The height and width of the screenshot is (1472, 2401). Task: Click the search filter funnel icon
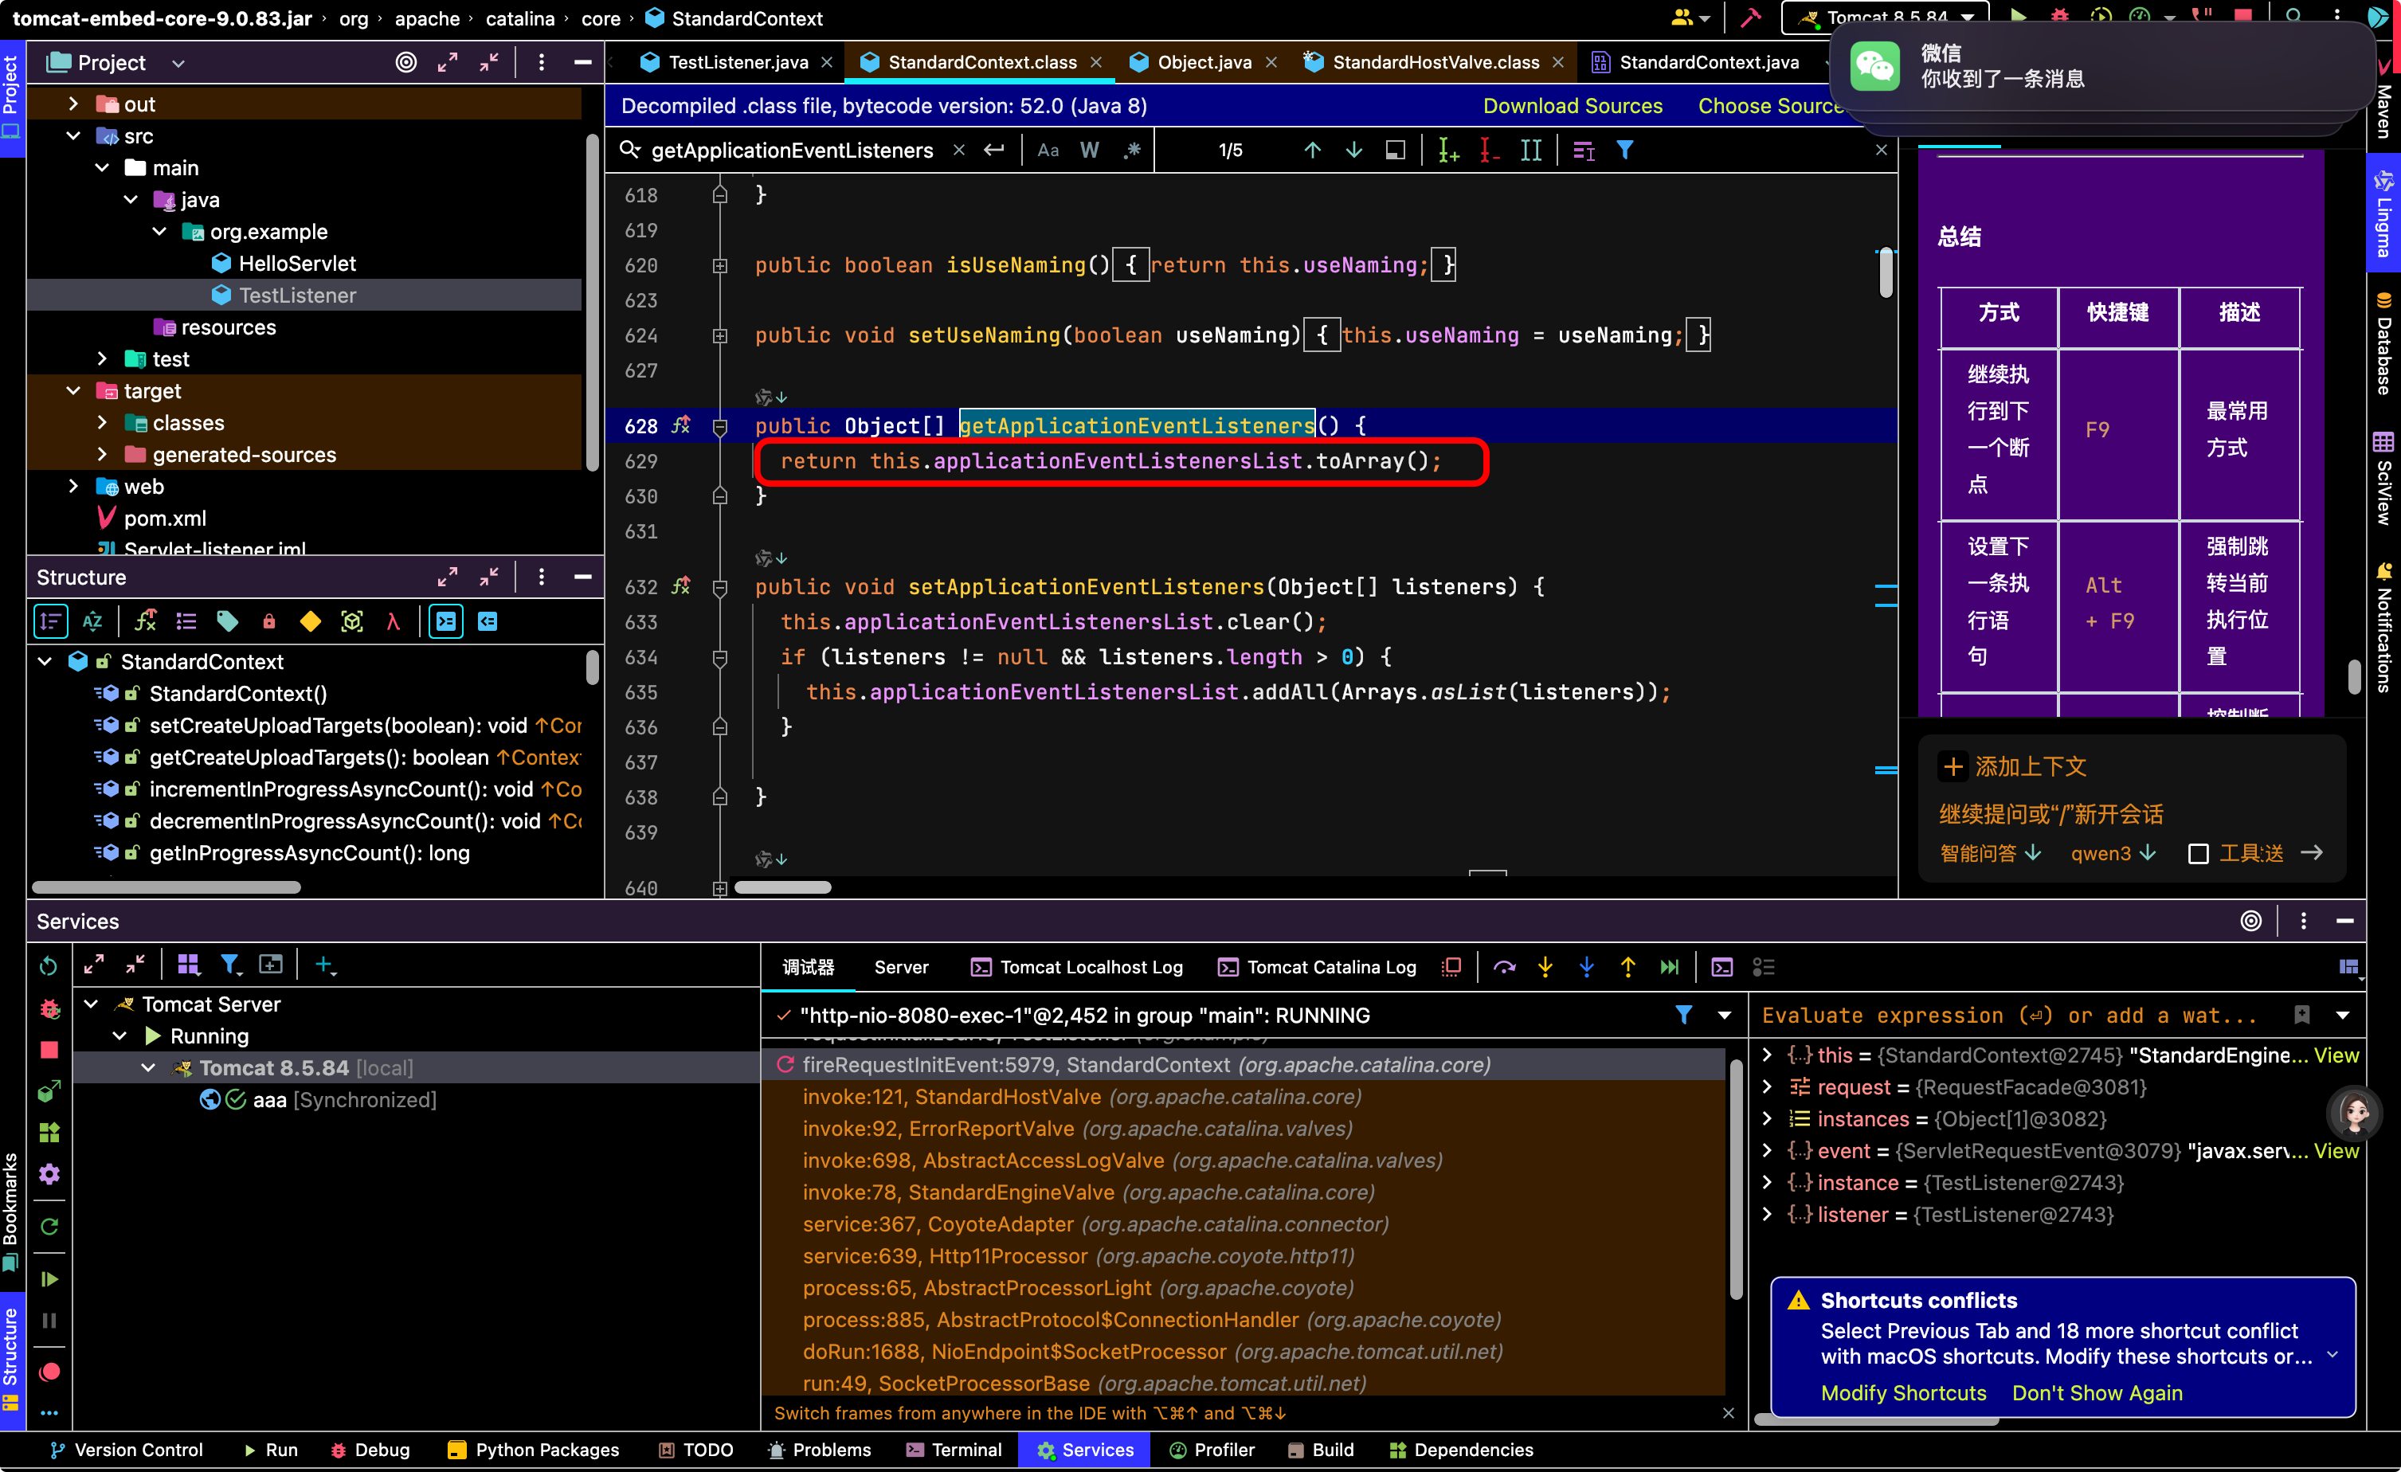[1624, 150]
